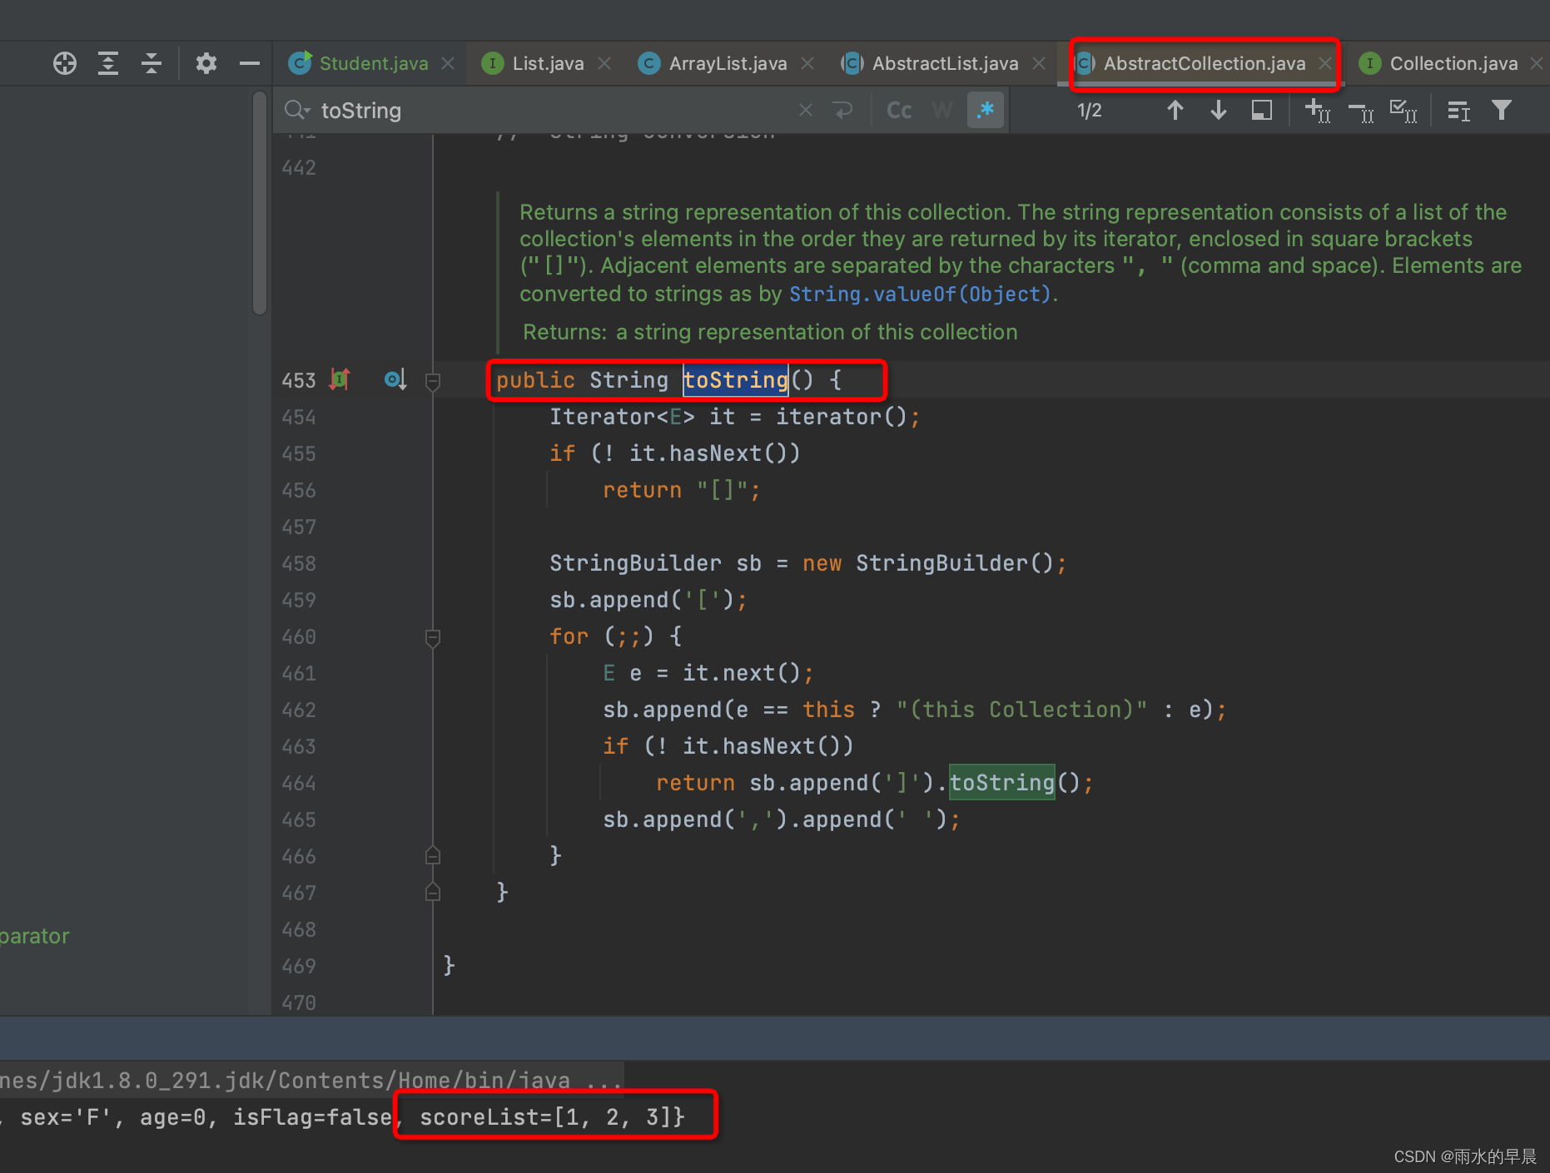
Task: Click toString call on line 464
Action: [x=1002, y=783]
